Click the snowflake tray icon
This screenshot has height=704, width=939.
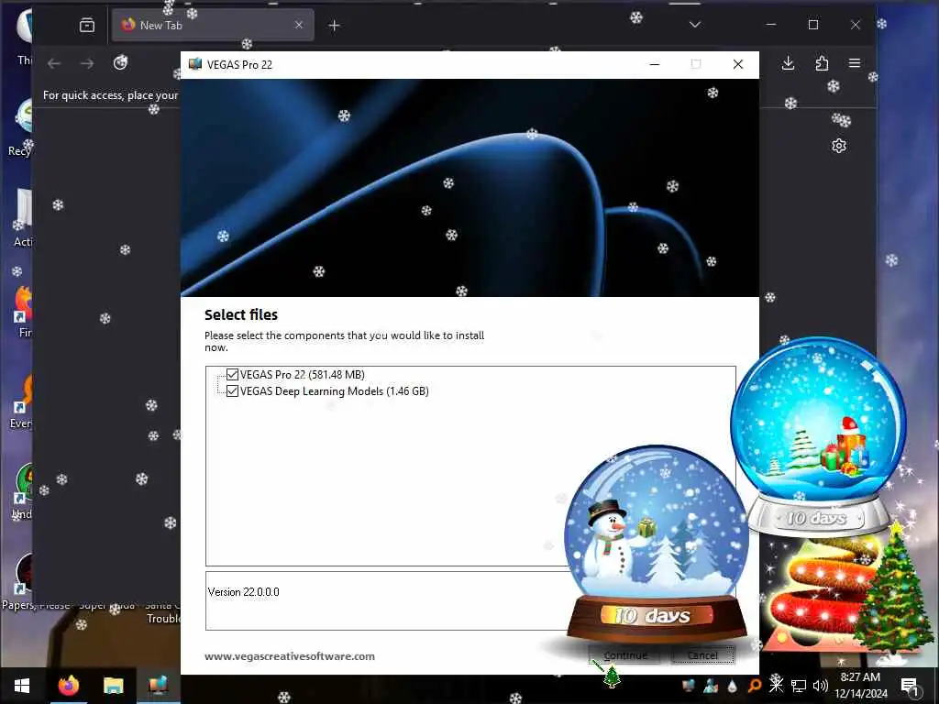776,684
